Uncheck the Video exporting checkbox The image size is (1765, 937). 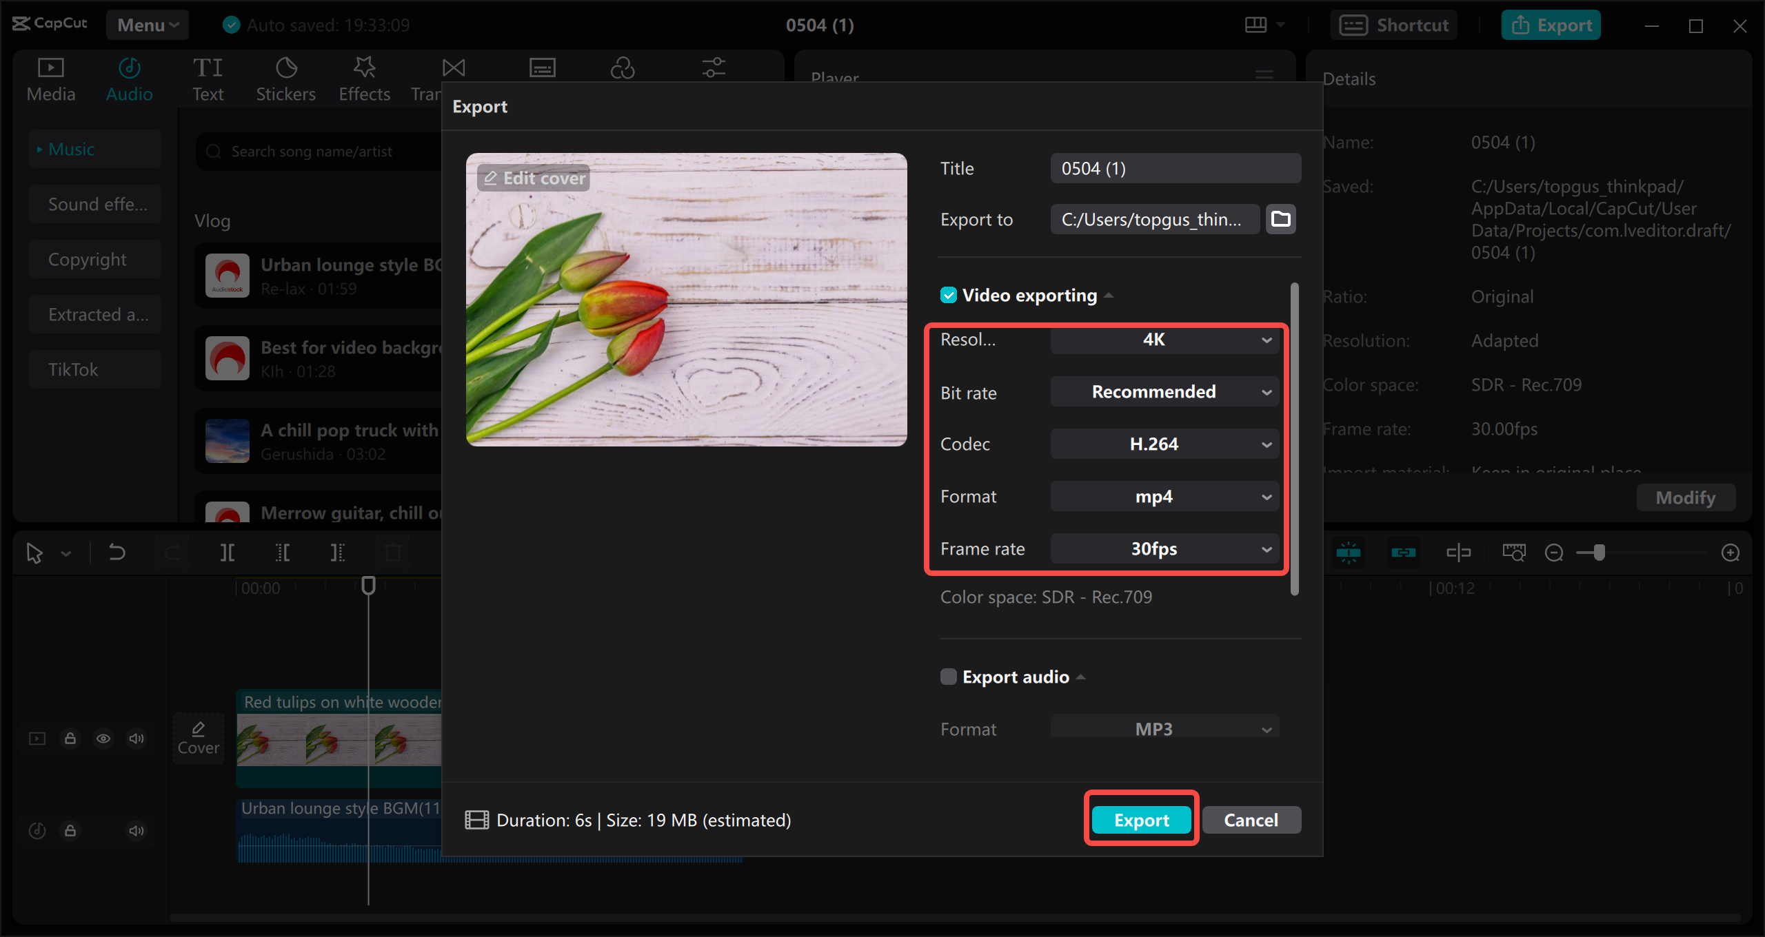tap(948, 295)
